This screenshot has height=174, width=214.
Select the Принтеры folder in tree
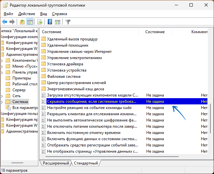coord(22,78)
